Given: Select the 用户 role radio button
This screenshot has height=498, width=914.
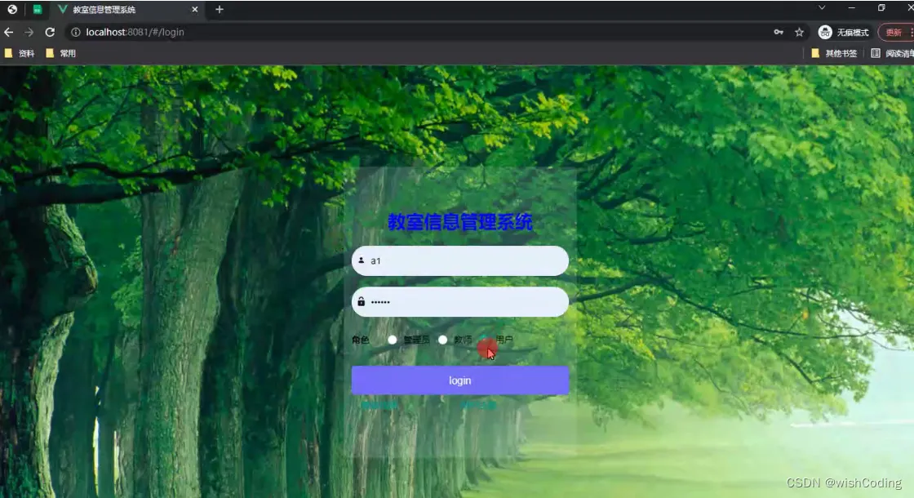Looking at the screenshot, I should (x=485, y=340).
